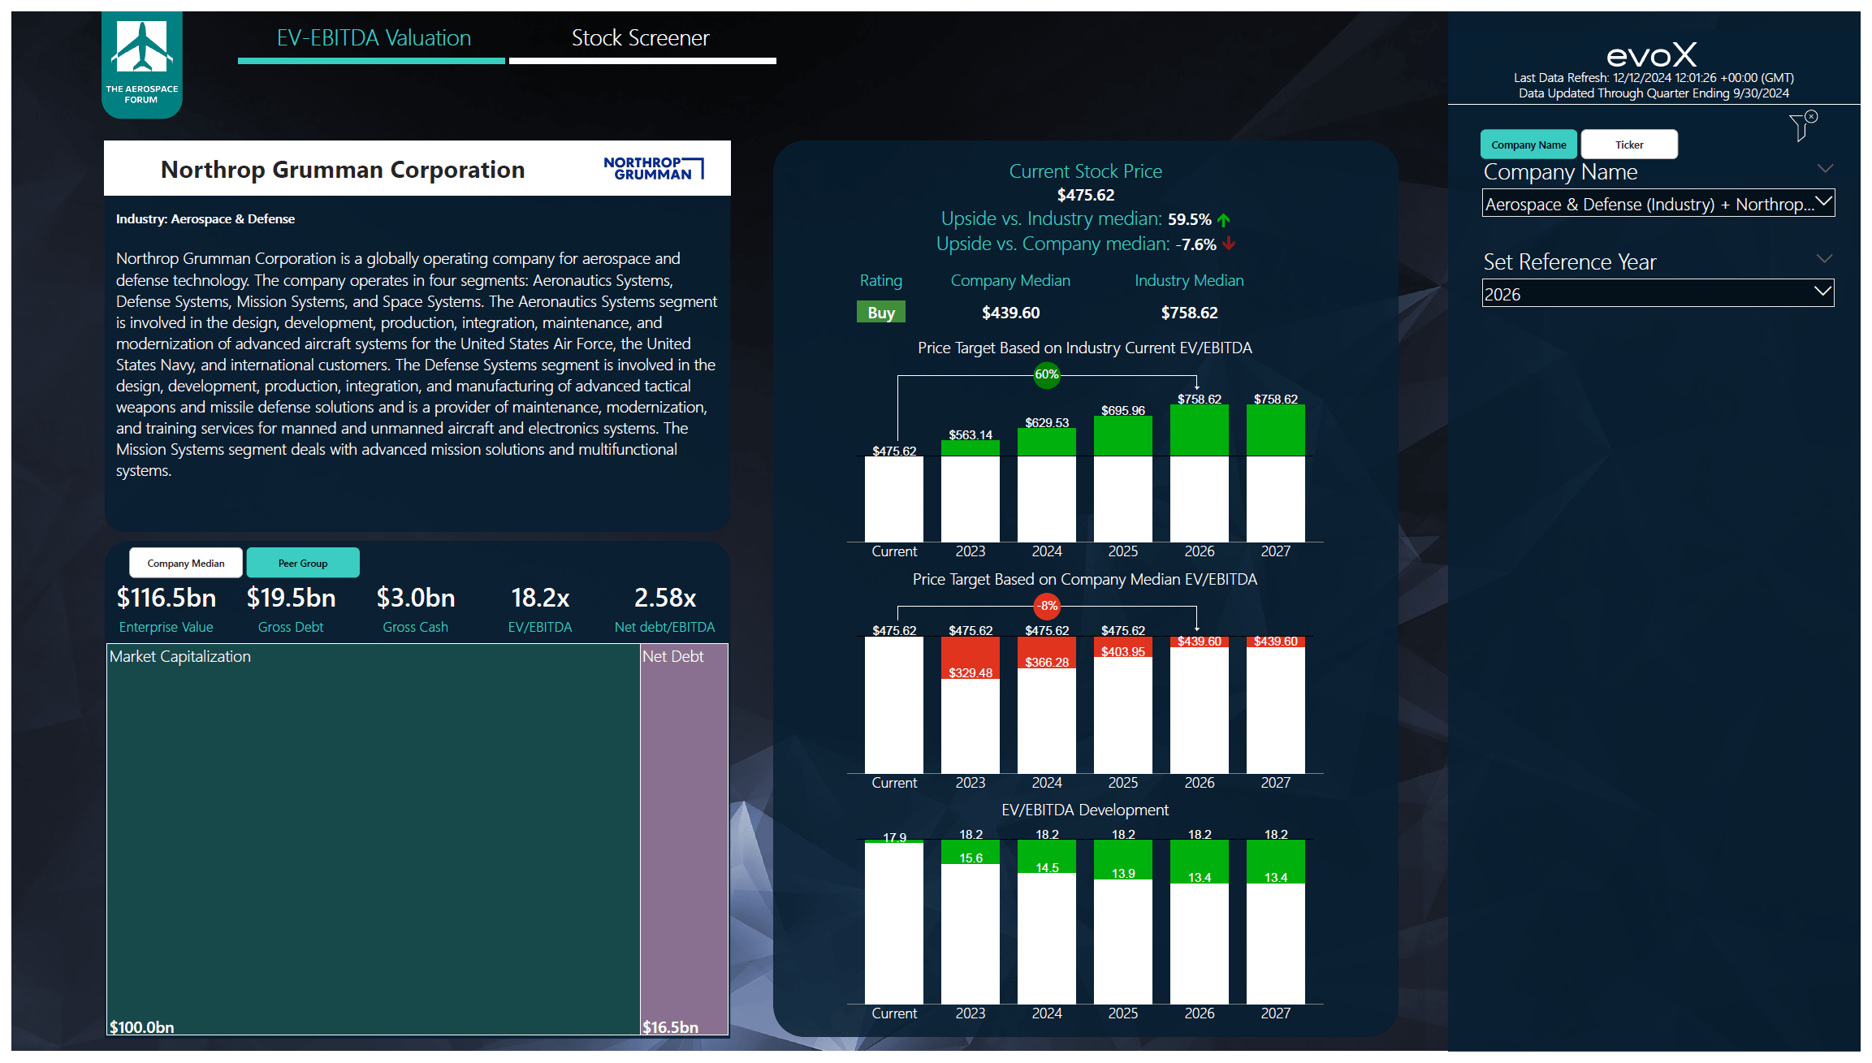
Task: Open the Company Name dropdown list
Action: click(x=1658, y=203)
